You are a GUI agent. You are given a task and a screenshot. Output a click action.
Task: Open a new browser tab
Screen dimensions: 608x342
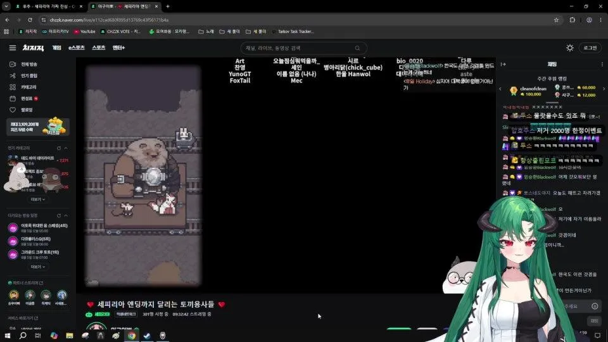pyautogui.click(x=167, y=6)
